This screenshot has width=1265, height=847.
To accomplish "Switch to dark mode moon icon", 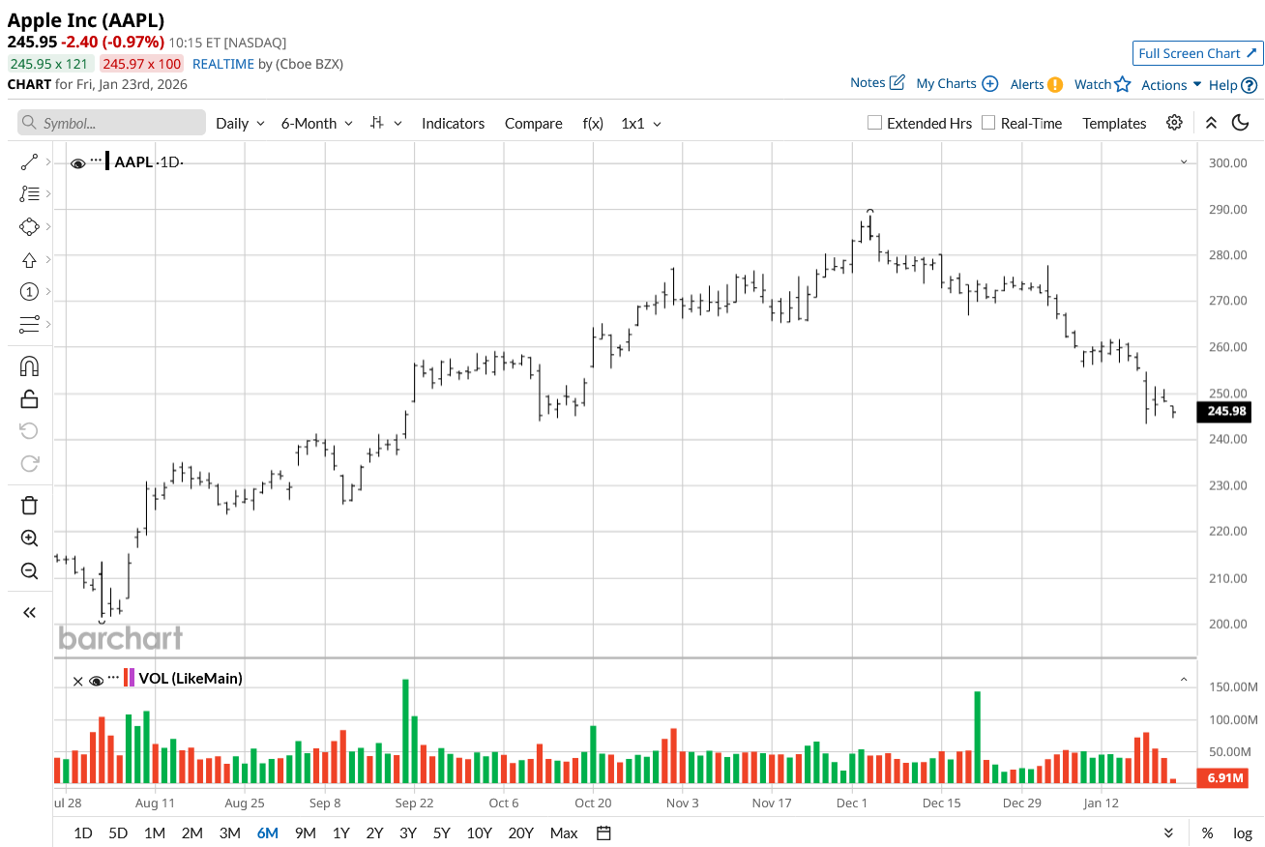I will (1241, 123).
